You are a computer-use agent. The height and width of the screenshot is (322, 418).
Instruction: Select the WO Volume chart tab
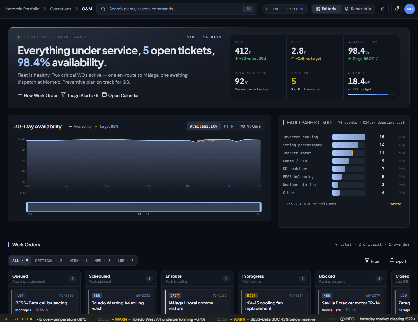(250, 126)
